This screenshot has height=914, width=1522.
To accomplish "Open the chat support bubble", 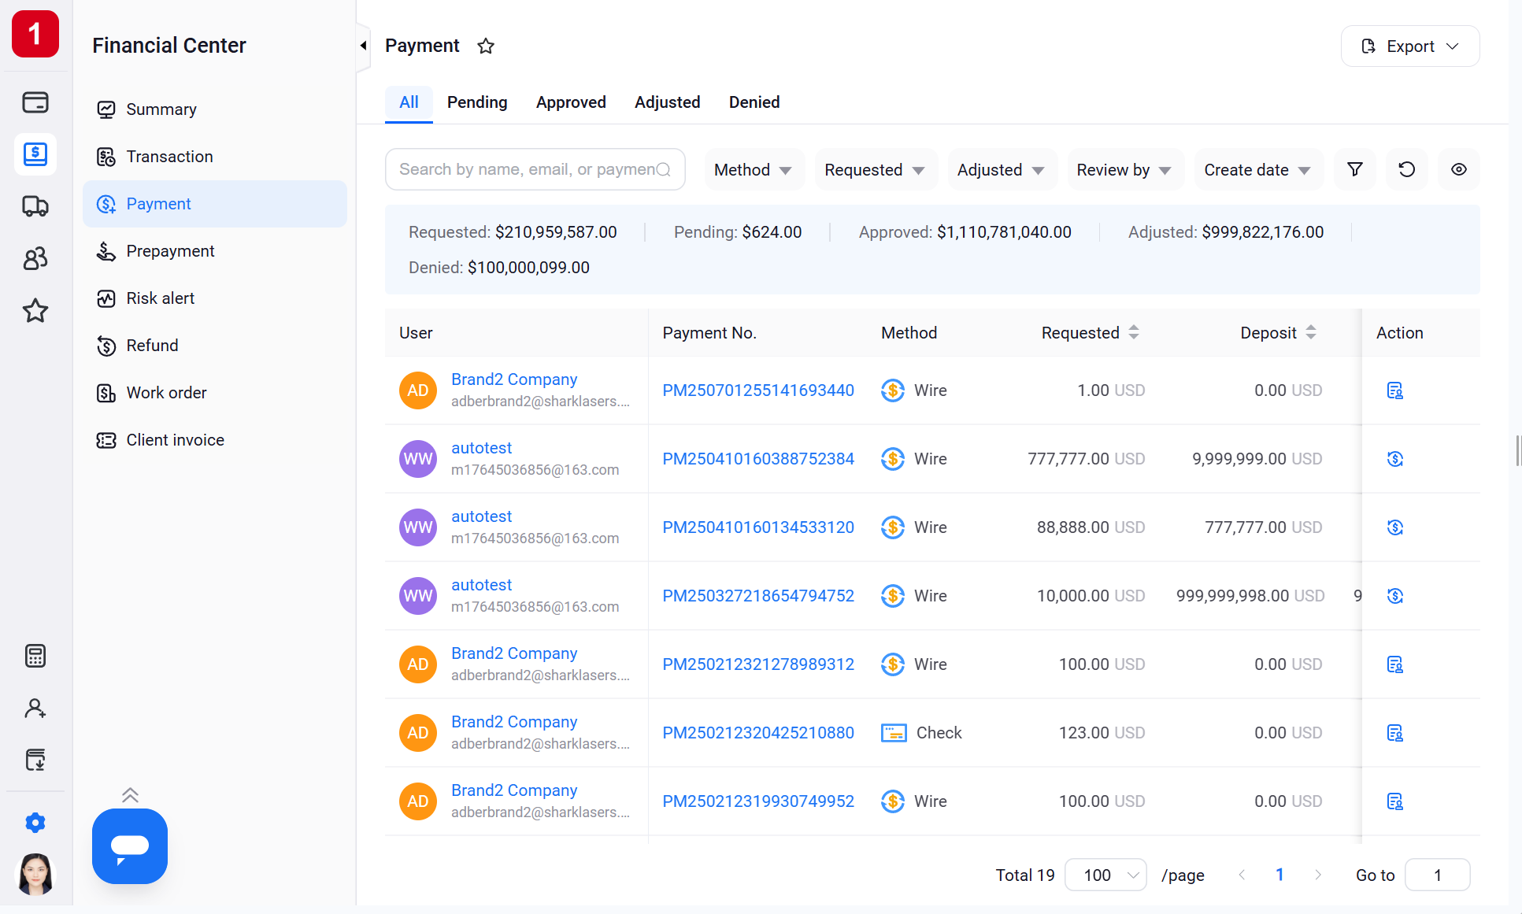I will pyautogui.click(x=130, y=846).
